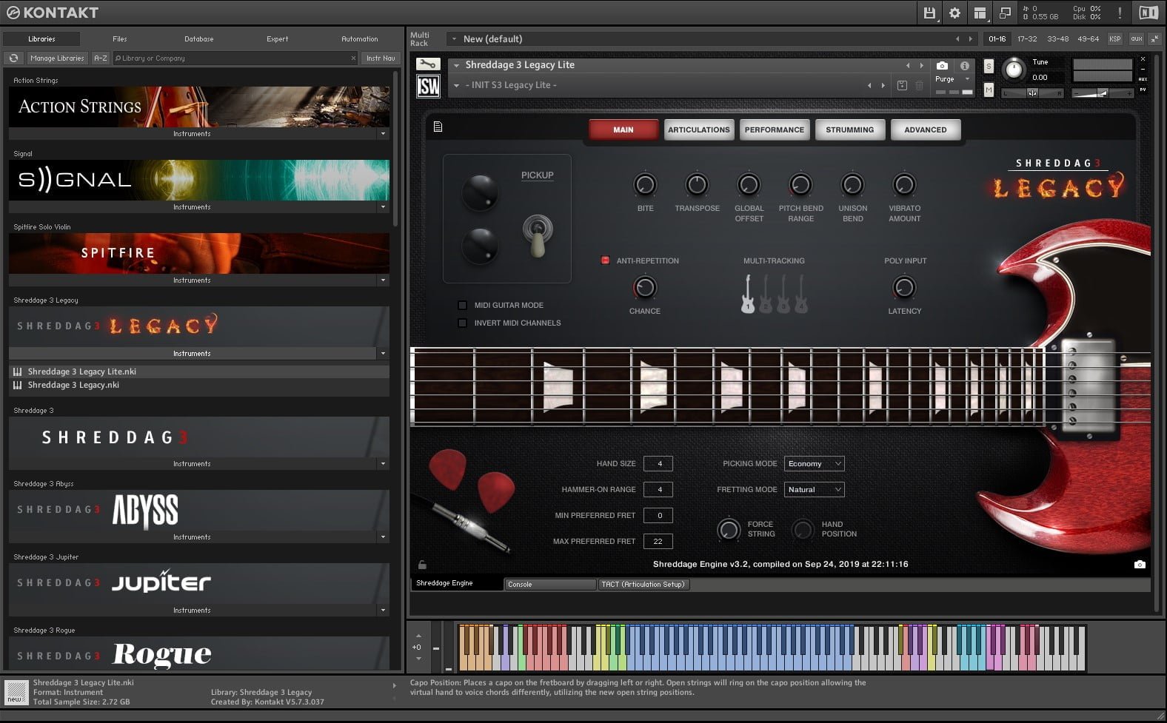The width and height of the screenshot is (1167, 723).
Task: Open the NI logo about screen
Action: coord(1148,13)
